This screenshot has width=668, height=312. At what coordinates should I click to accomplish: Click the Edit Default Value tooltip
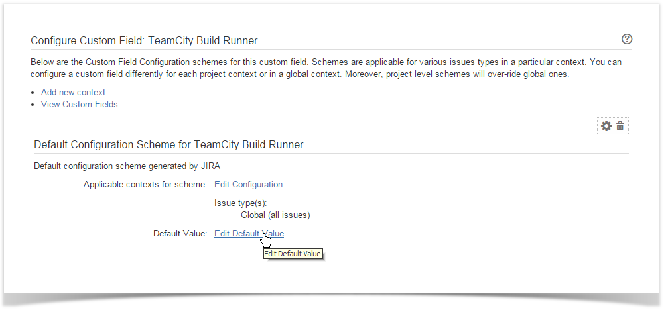[293, 254]
